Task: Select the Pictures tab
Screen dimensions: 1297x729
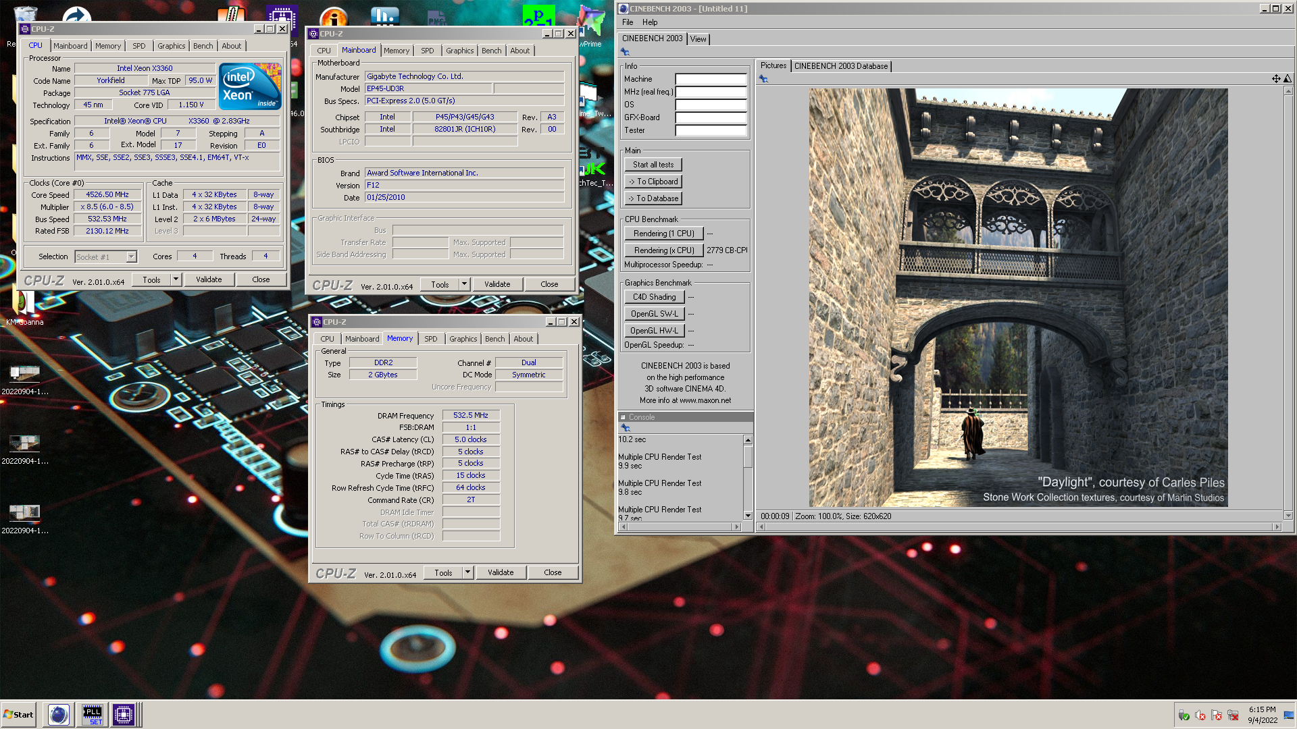Action: click(x=773, y=65)
